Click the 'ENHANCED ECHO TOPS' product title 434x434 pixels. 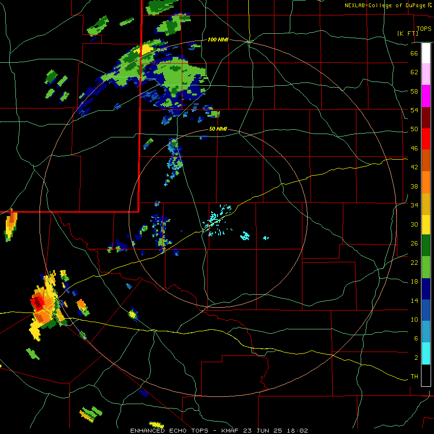click(x=169, y=431)
